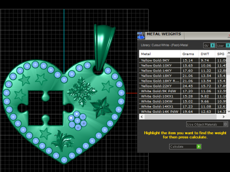The height and width of the screenshot is (172, 230).
Task: Toggle the GV library switch
Action: [209, 45]
